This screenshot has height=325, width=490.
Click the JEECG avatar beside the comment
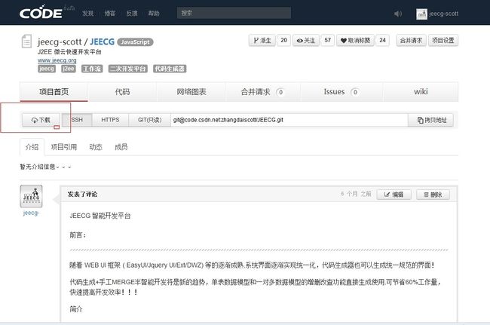(x=31, y=196)
